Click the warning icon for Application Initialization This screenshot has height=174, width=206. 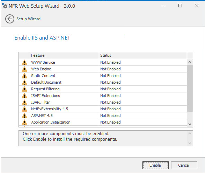point(24,123)
